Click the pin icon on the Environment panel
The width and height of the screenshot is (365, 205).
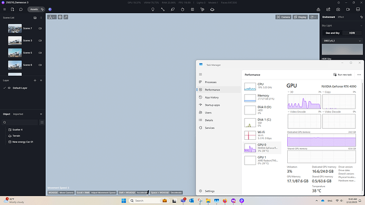point(361,17)
